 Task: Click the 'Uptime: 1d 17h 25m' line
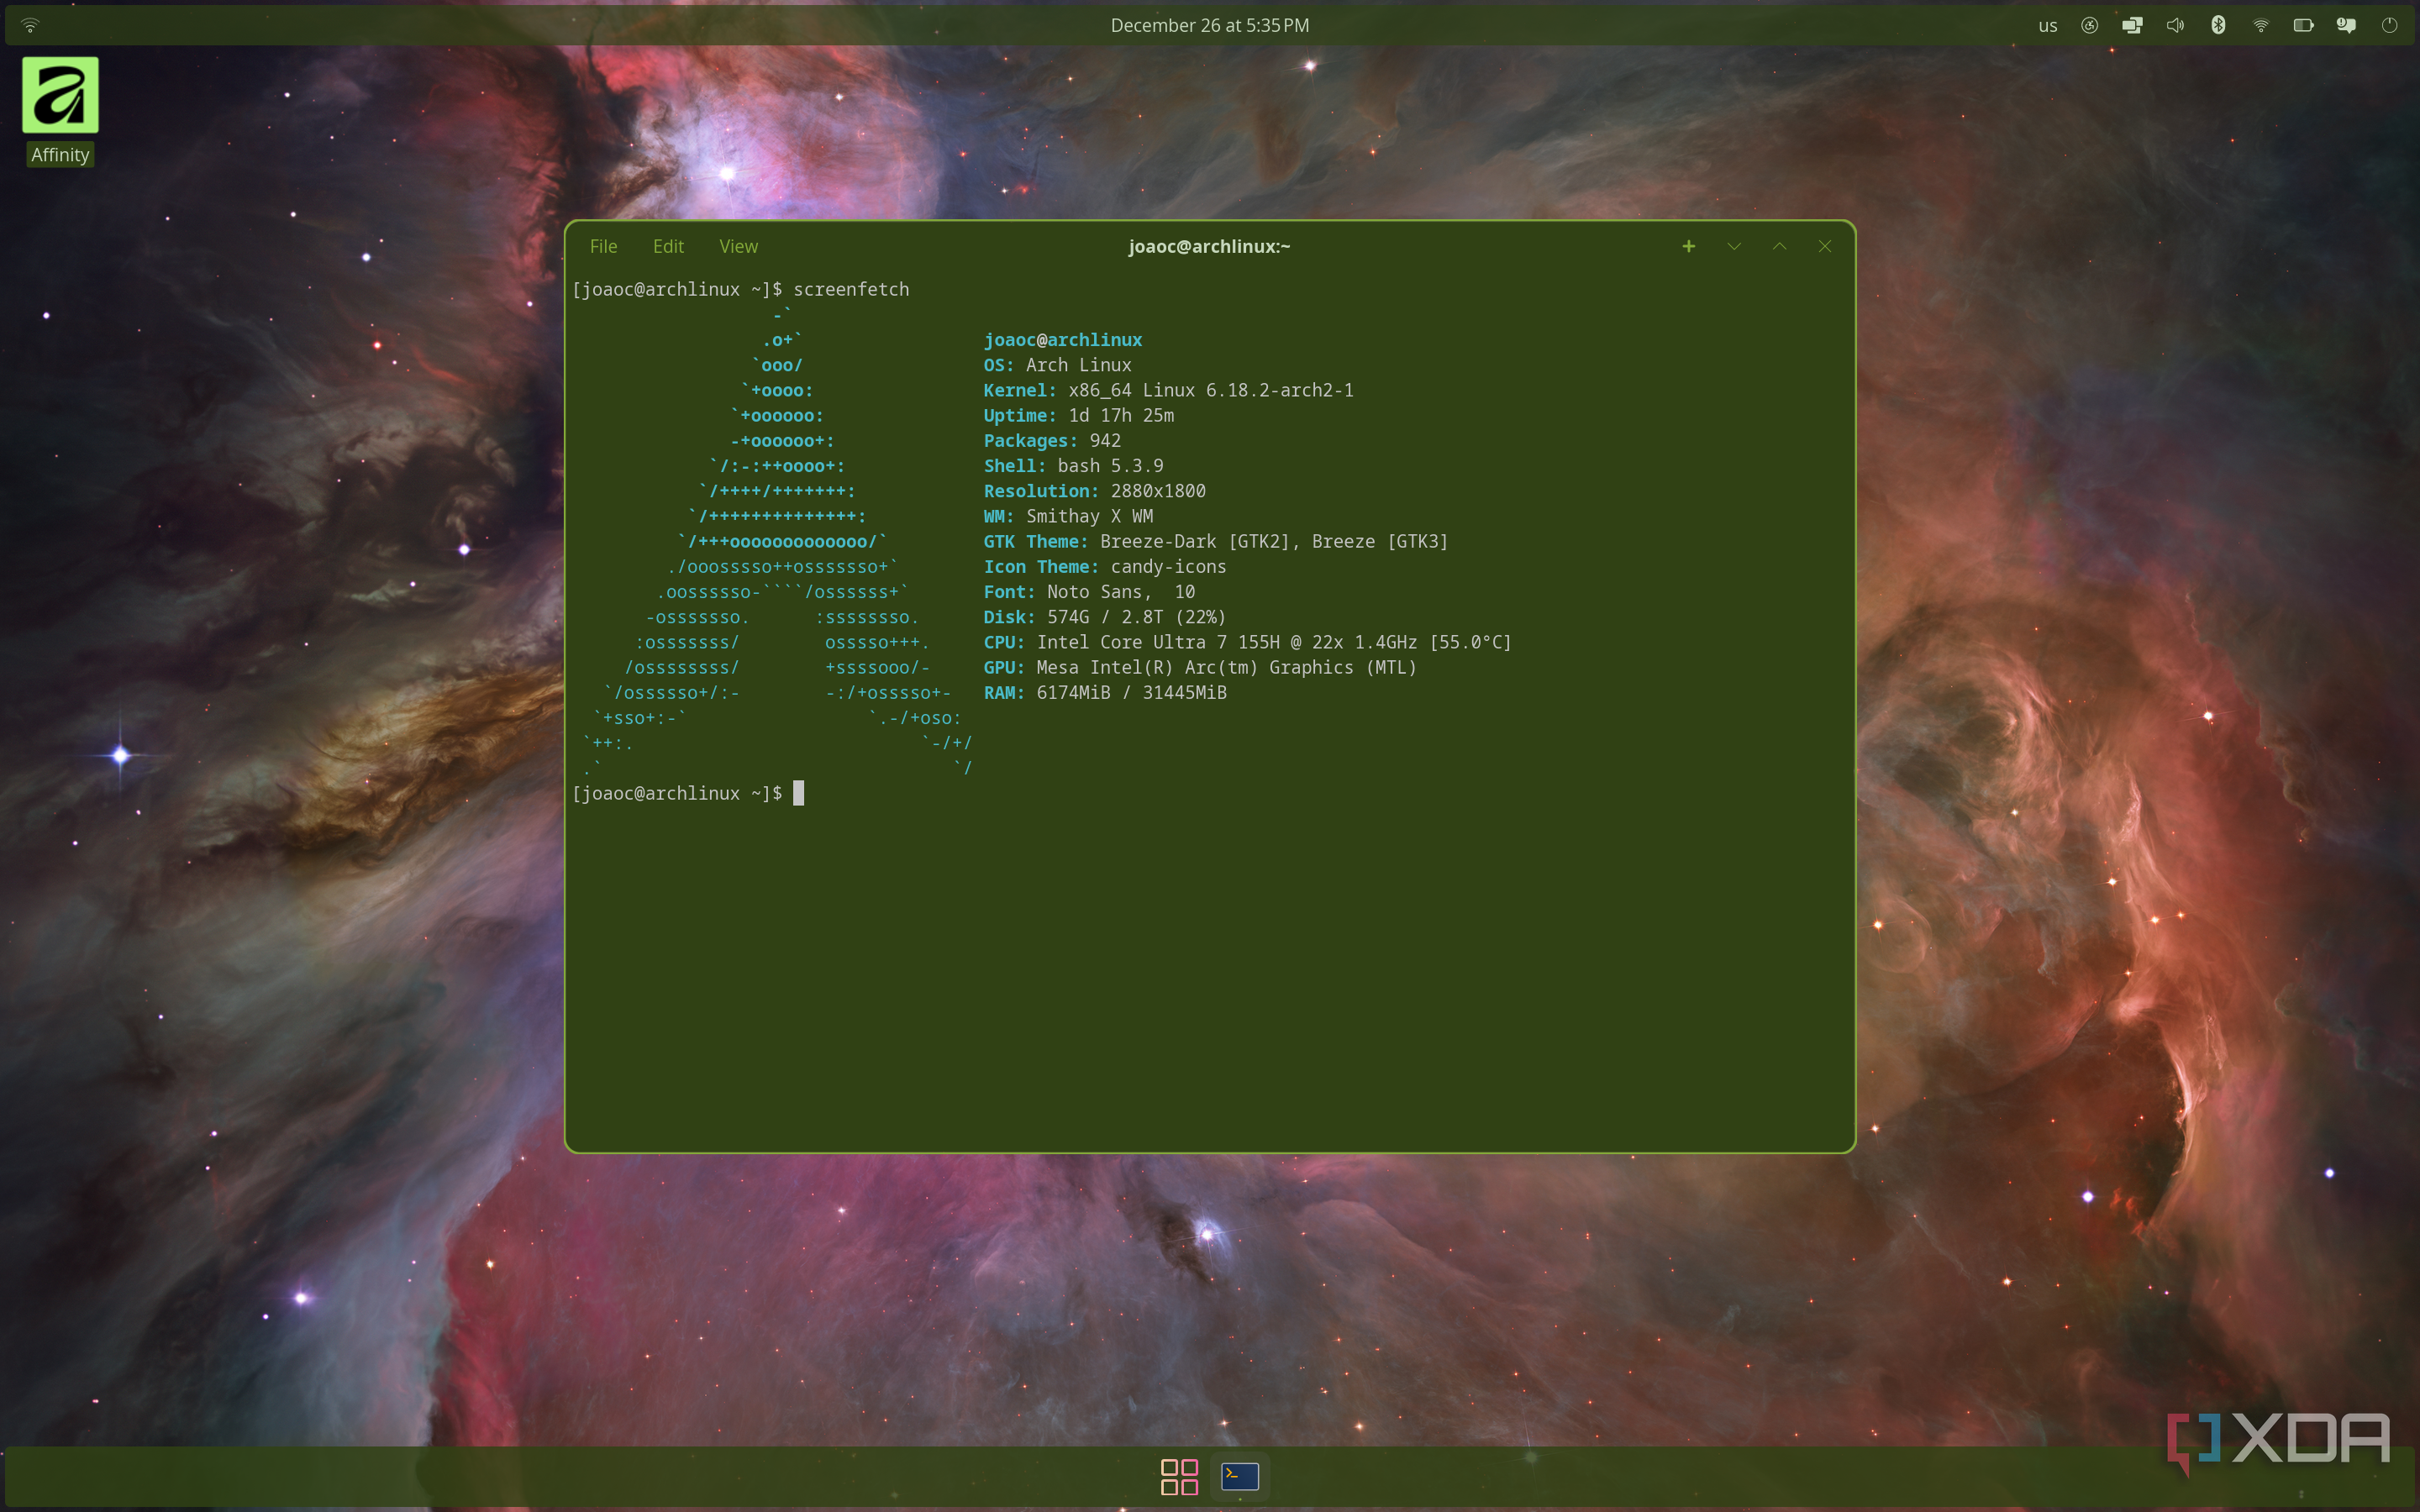click(x=1078, y=415)
